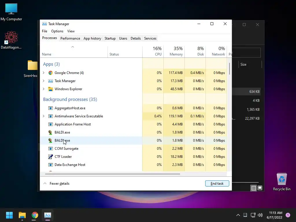
Task: Open the clock showing 11:13 AM
Action: [x=275, y=215]
